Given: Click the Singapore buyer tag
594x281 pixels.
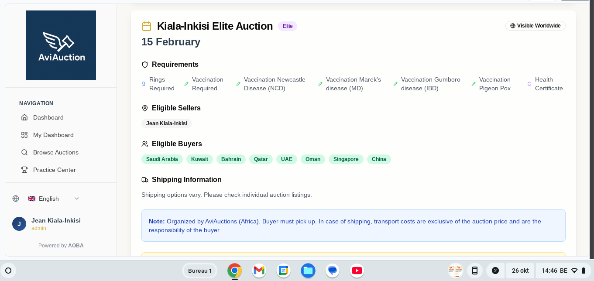Looking at the screenshot, I should [x=346, y=159].
